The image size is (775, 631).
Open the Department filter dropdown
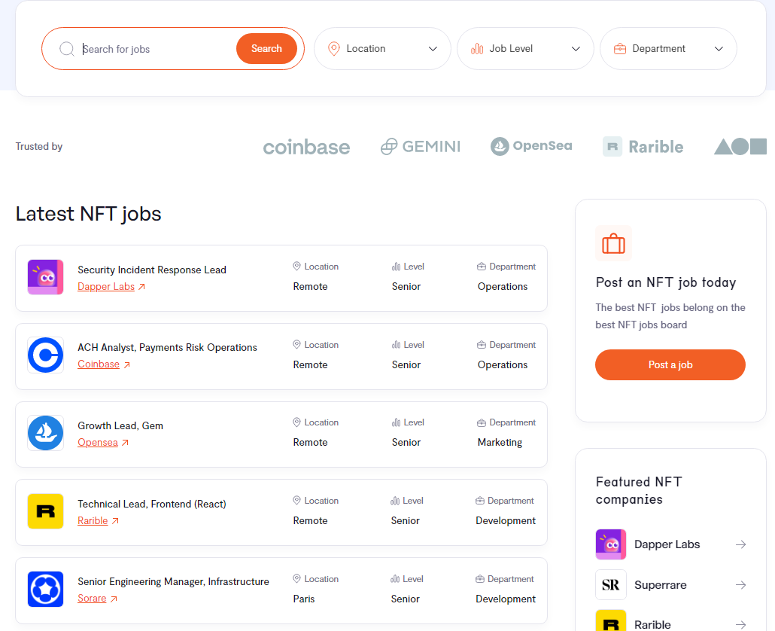click(668, 48)
